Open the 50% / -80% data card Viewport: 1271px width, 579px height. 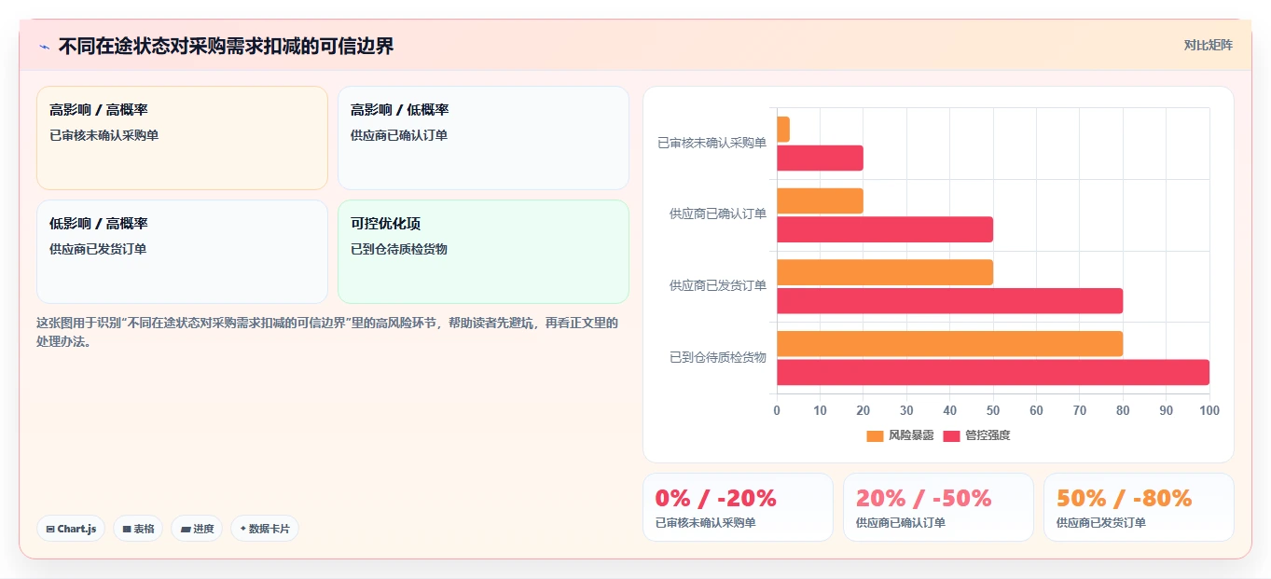pyautogui.click(x=1139, y=507)
